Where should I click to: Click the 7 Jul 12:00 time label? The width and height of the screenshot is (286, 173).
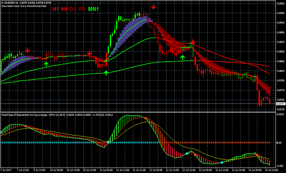(23, 170)
